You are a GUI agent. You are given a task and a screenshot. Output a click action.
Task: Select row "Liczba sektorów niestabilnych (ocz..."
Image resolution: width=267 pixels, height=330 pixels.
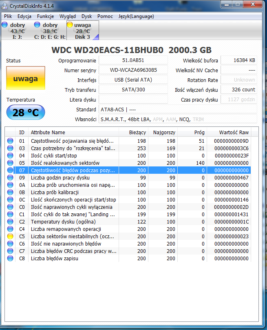[x=128, y=236]
